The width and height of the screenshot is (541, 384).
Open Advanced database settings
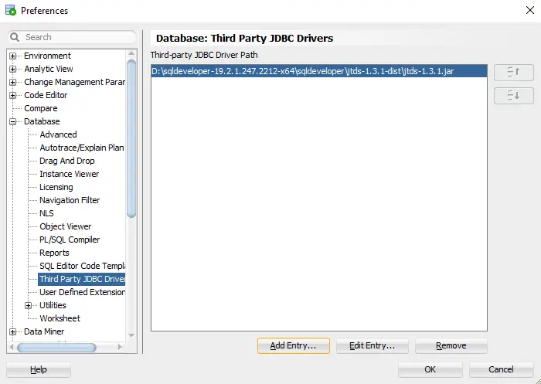(58, 134)
